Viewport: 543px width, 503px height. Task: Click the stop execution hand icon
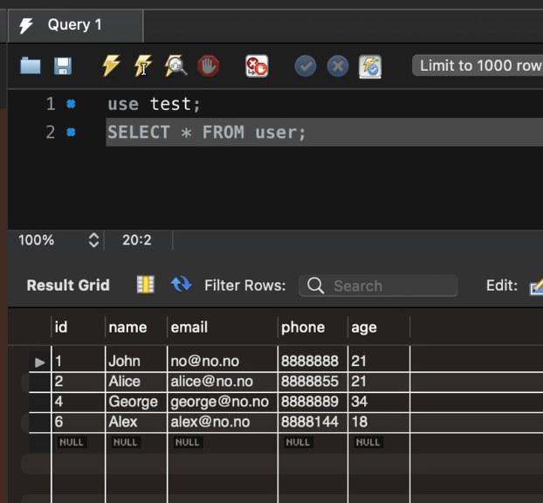tap(208, 65)
